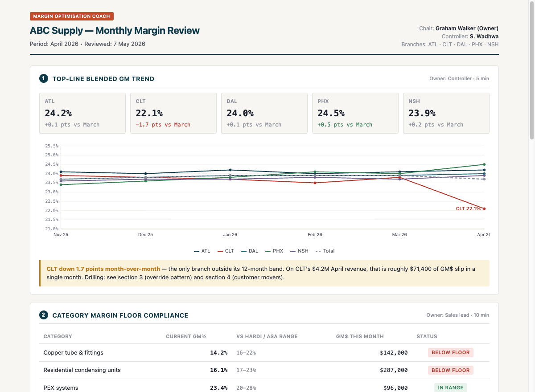The width and height of the screenshot is (535, 392).
Task: Click the $142,000 GM$ value
Action: [394, 352]
